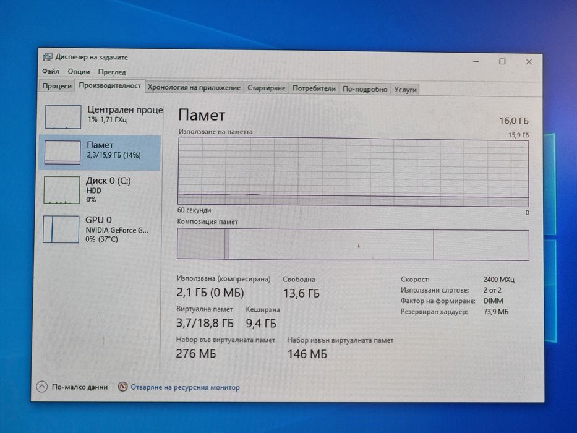Click the 2 от 2 slots value
Screen dimensions: 577x433
492,290
